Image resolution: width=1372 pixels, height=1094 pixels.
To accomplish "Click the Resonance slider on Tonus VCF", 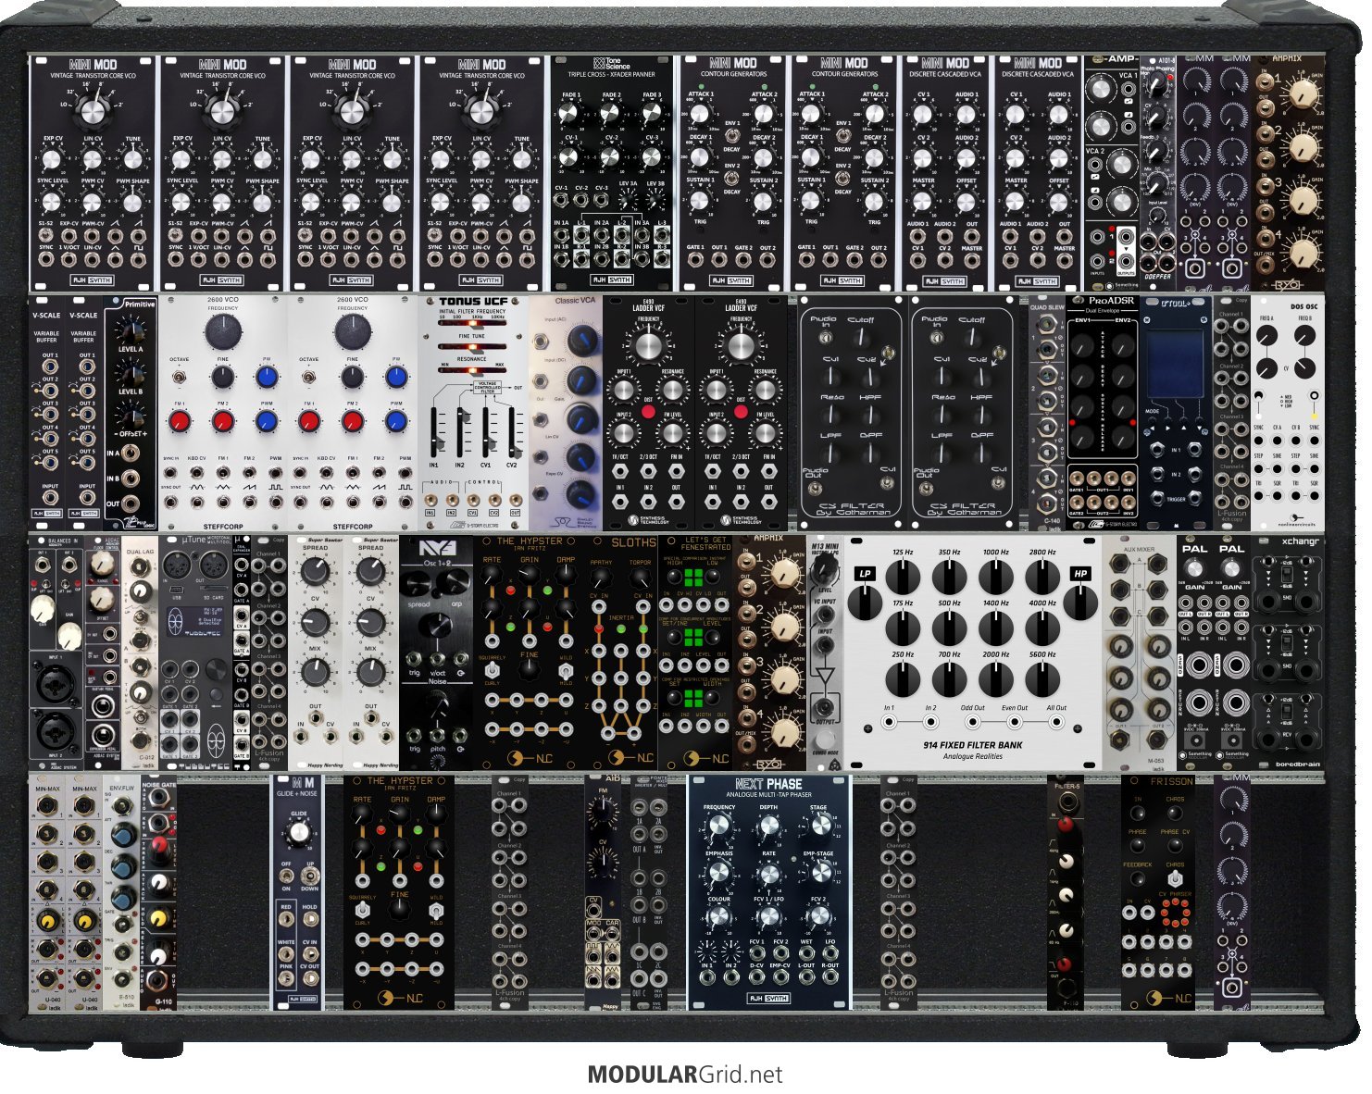I will (472, 369).
